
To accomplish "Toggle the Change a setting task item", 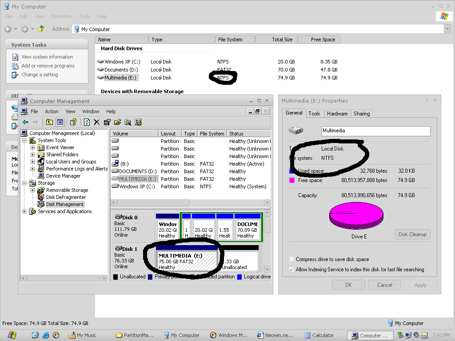I will (40, 75).
